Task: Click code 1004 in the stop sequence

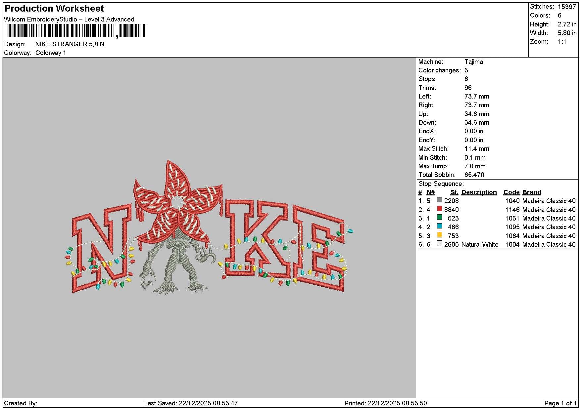Action: tap(512, 245)
